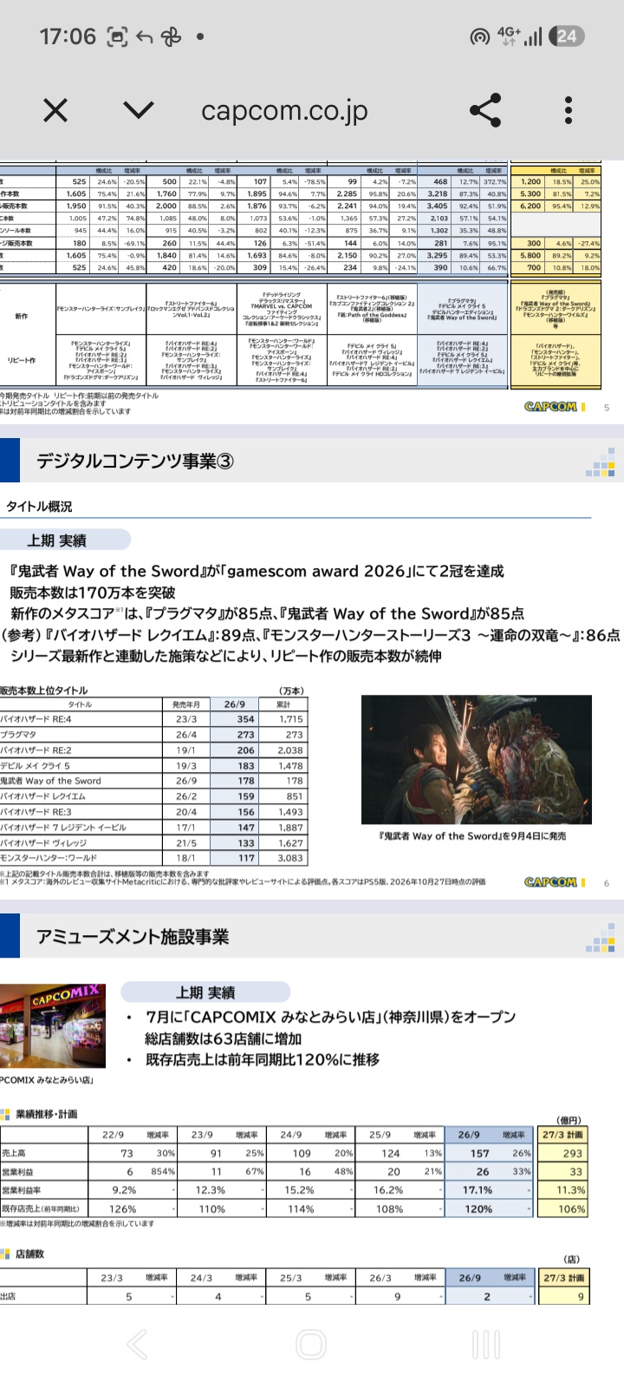Tap the 126% existing-store sales cell

tap(122, 1208)
